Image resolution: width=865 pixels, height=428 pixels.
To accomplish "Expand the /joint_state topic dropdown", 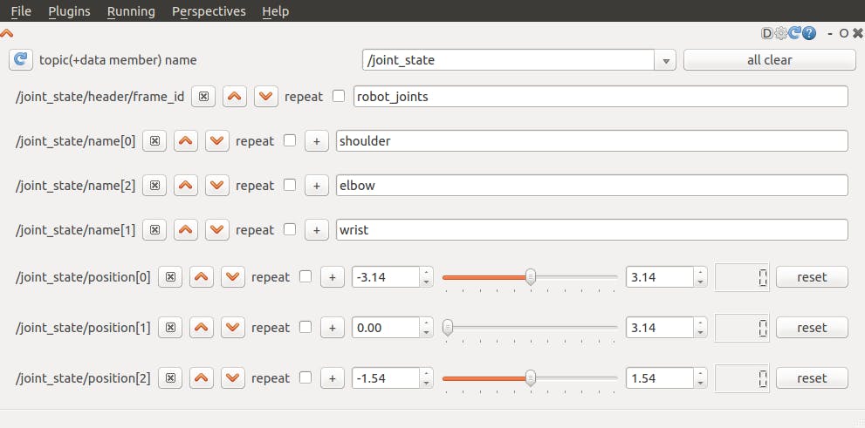I will point(665,60).
